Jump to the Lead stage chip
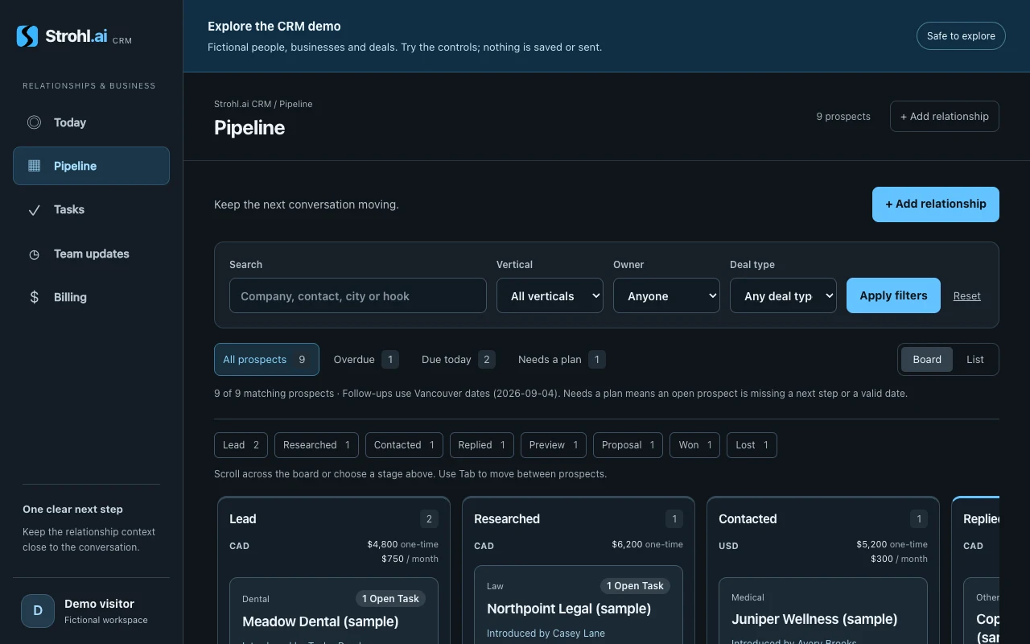Viewport: 1030px width, 644px height. tap(241, 445)
